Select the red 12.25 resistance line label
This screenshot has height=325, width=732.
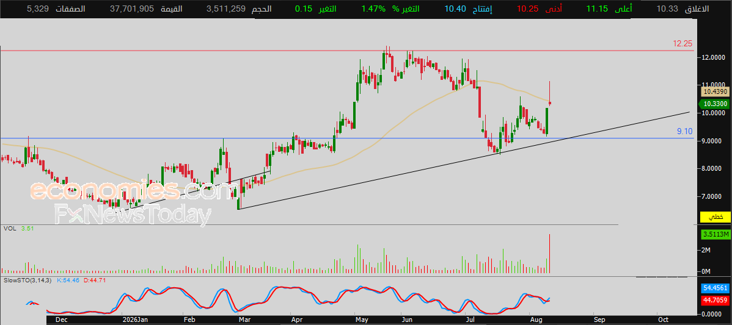pos(682,44)
